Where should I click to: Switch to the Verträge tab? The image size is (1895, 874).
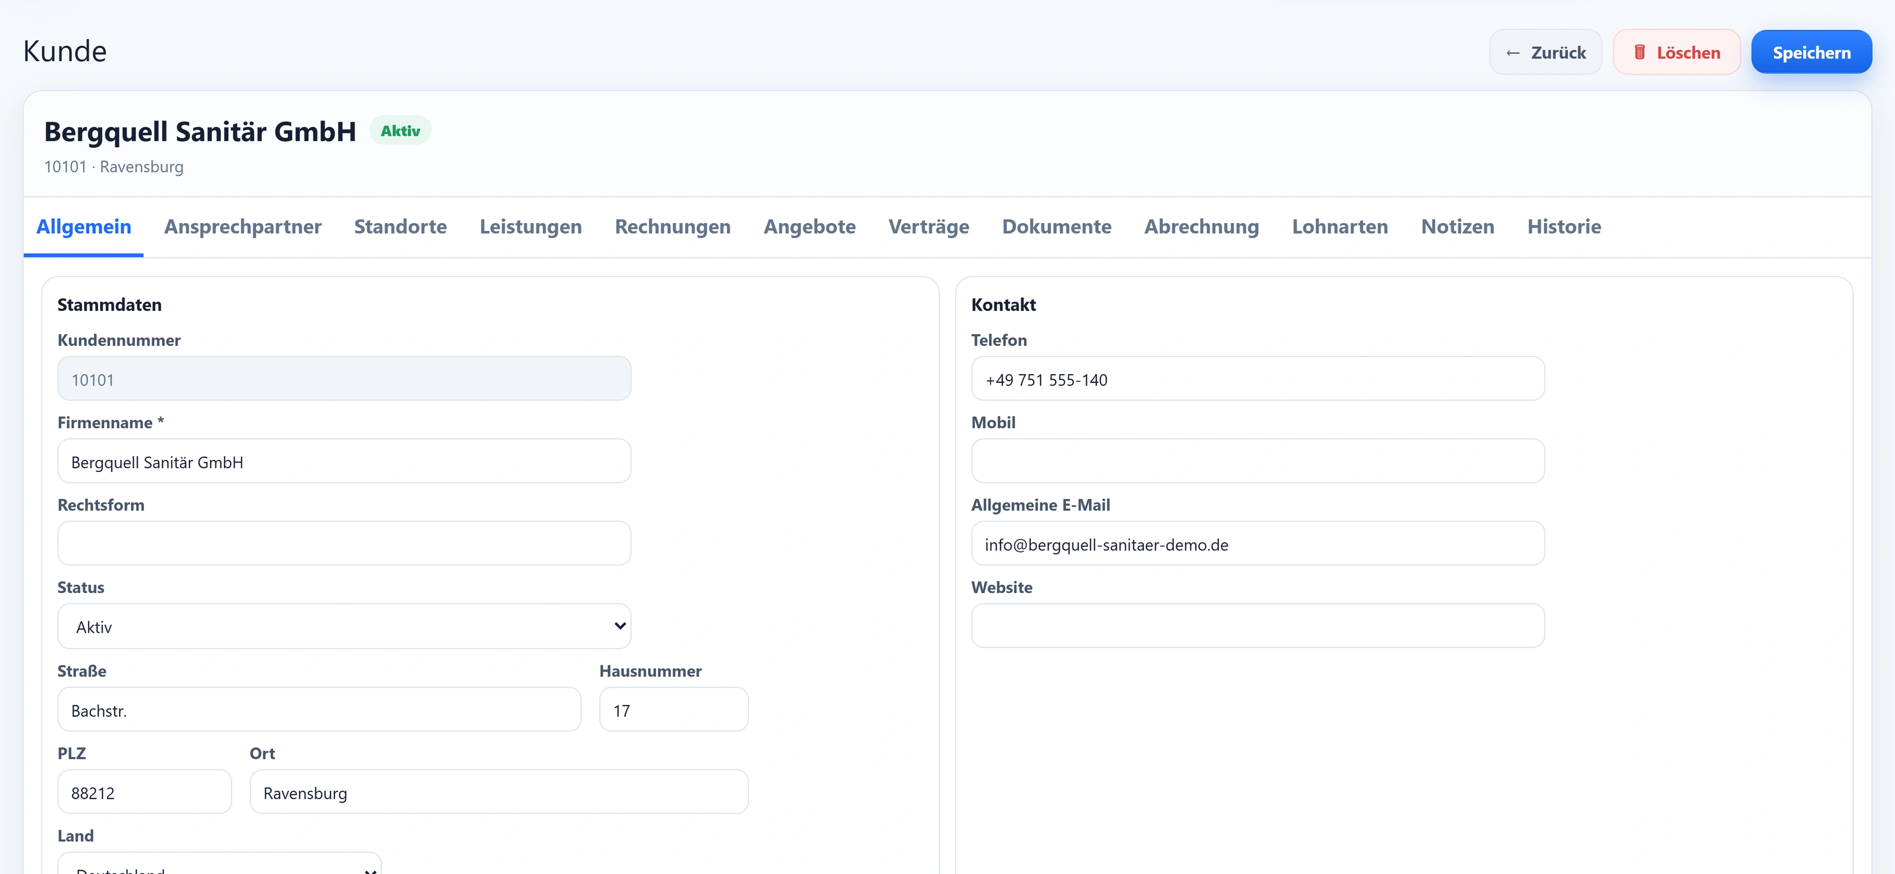[928, 226]
